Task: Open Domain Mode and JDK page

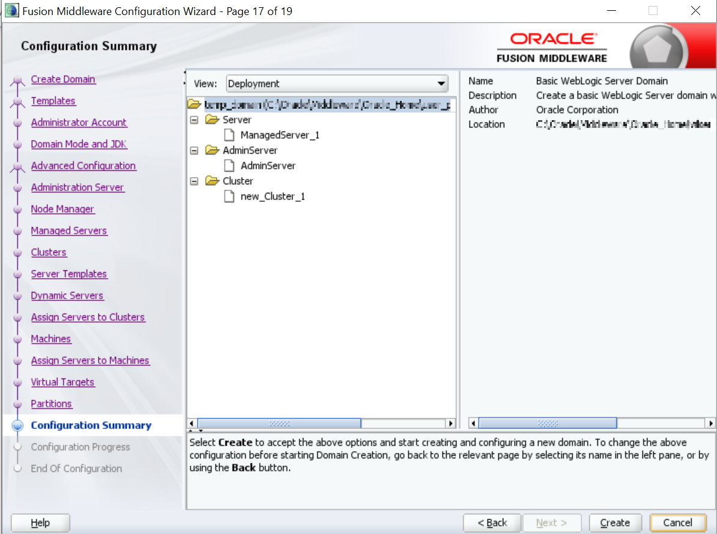Action: 79,144
